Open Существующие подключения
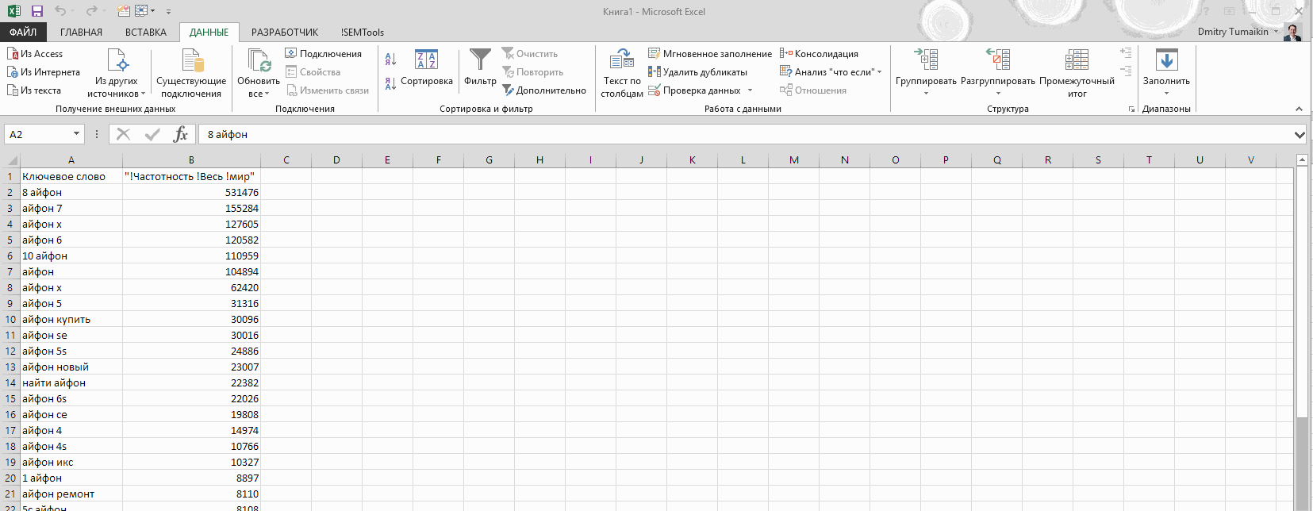The image size is (1313, 511). [191, 73]
